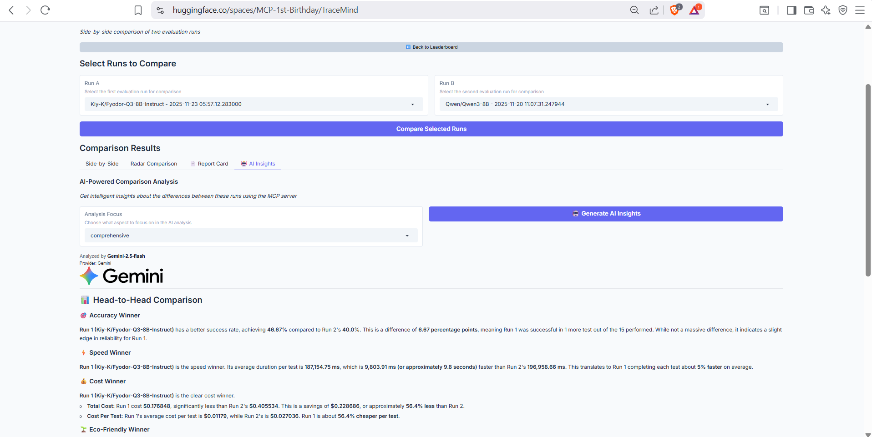
Task: Go back in browser history
Action: tap(11, 10)
